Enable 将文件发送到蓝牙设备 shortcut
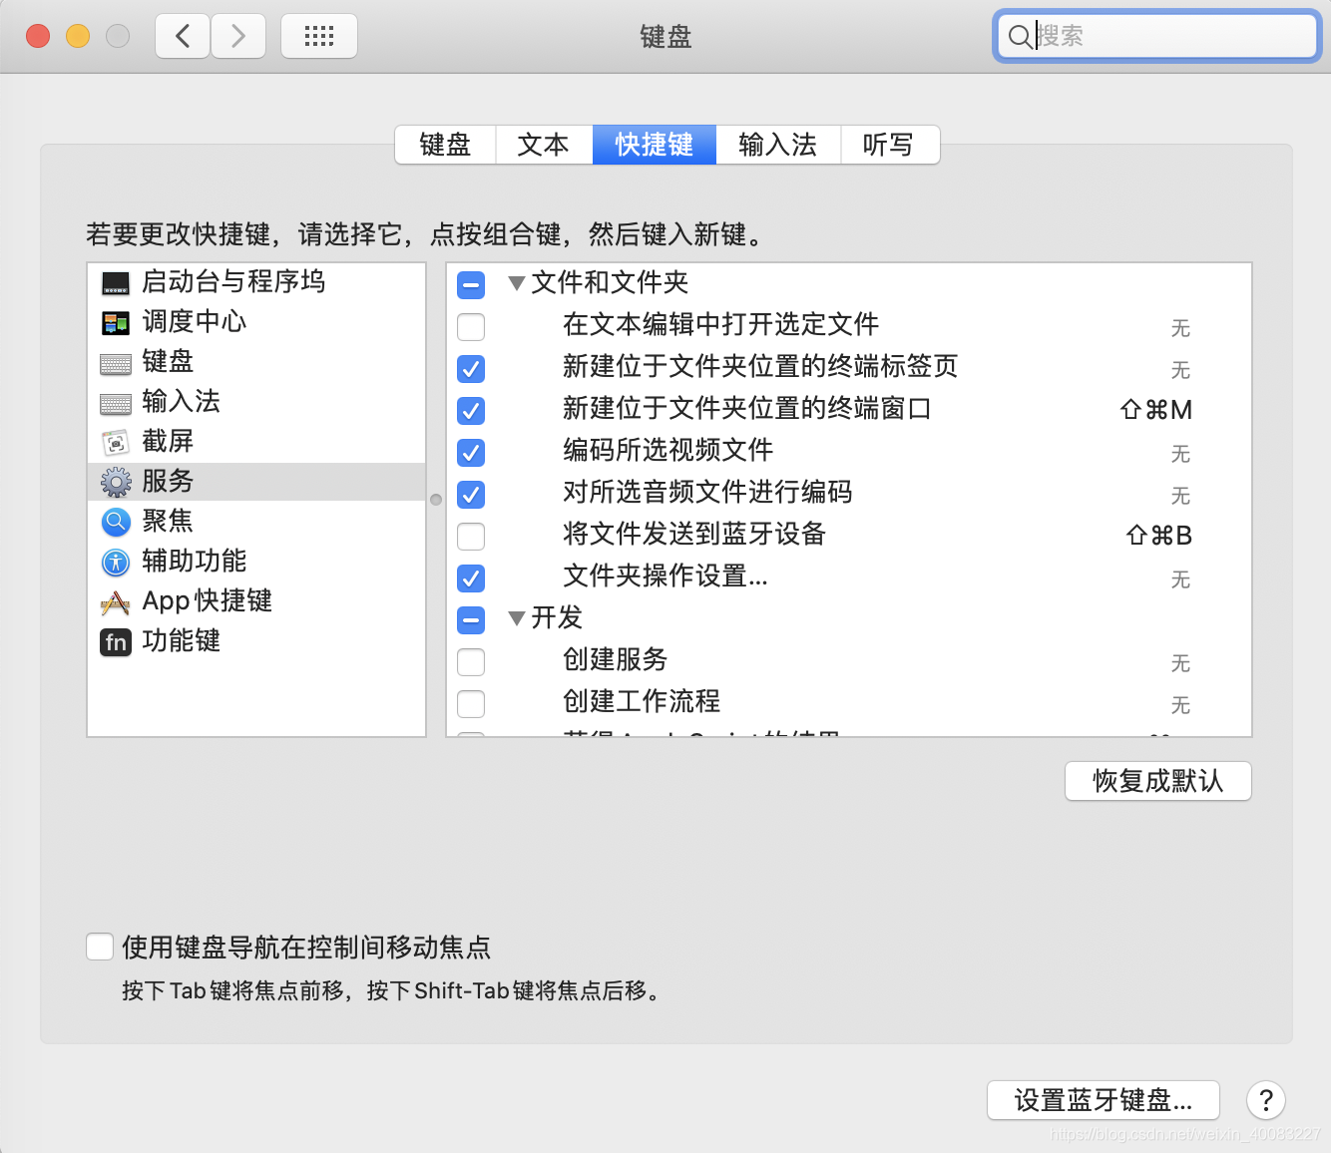The height and width of the screenshot is (1153, 1331). (470, 537)
